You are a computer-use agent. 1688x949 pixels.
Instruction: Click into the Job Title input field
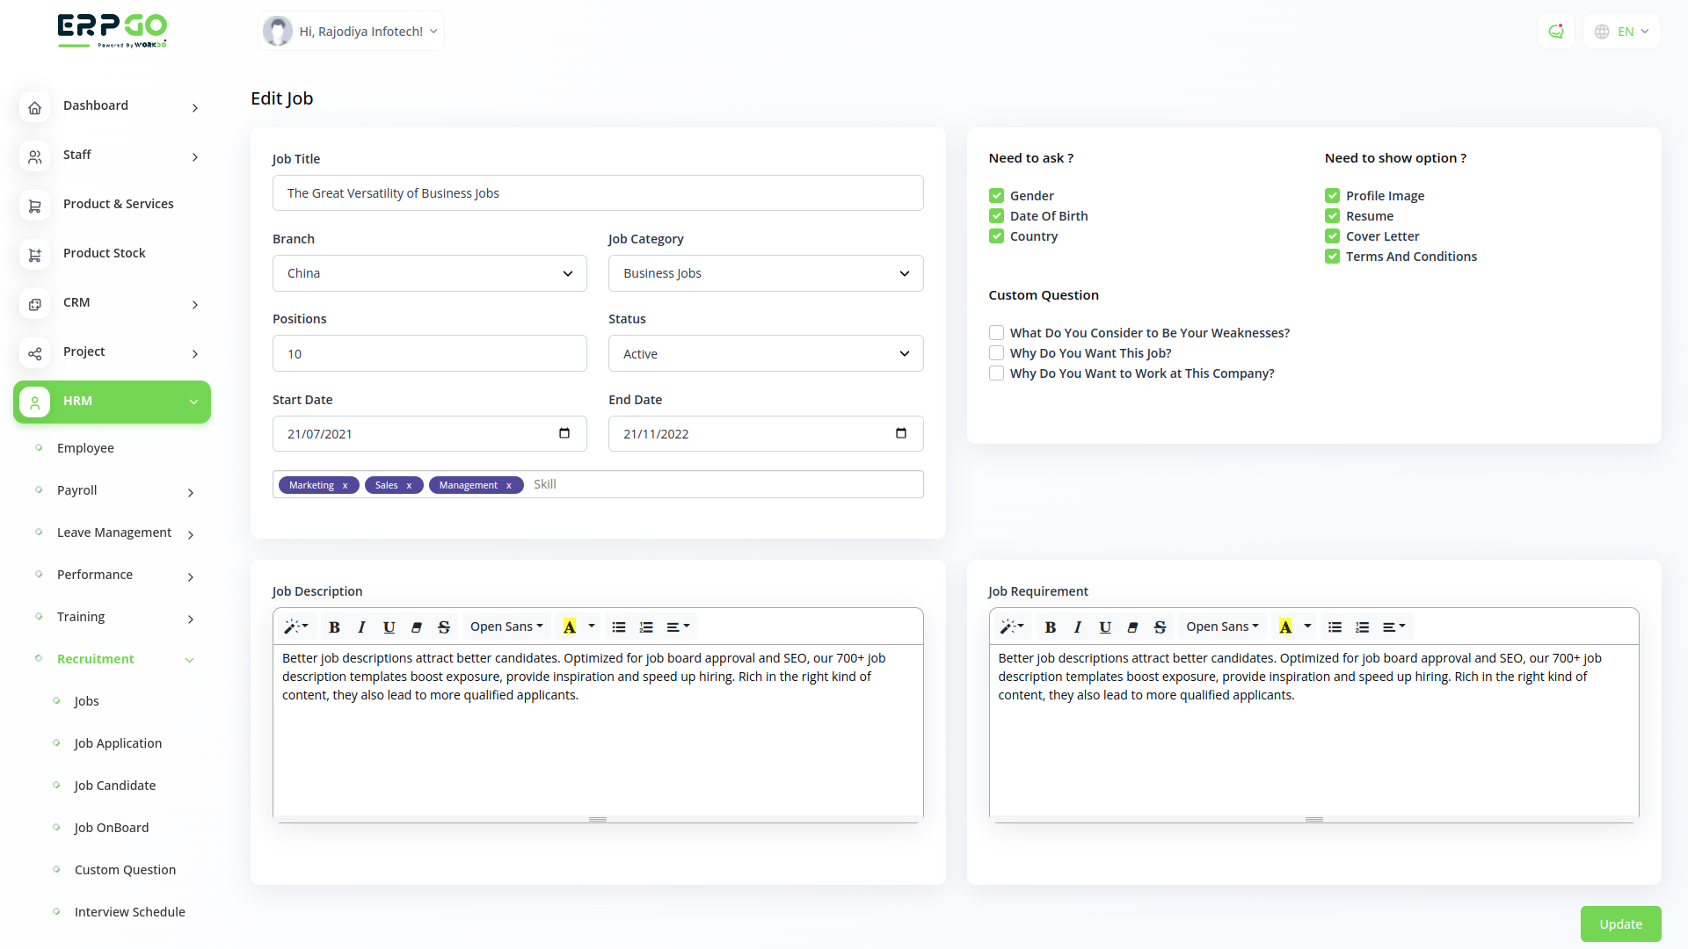click(598, 193)
